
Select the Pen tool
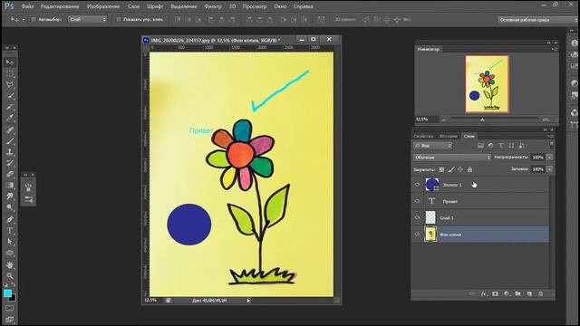10,219
